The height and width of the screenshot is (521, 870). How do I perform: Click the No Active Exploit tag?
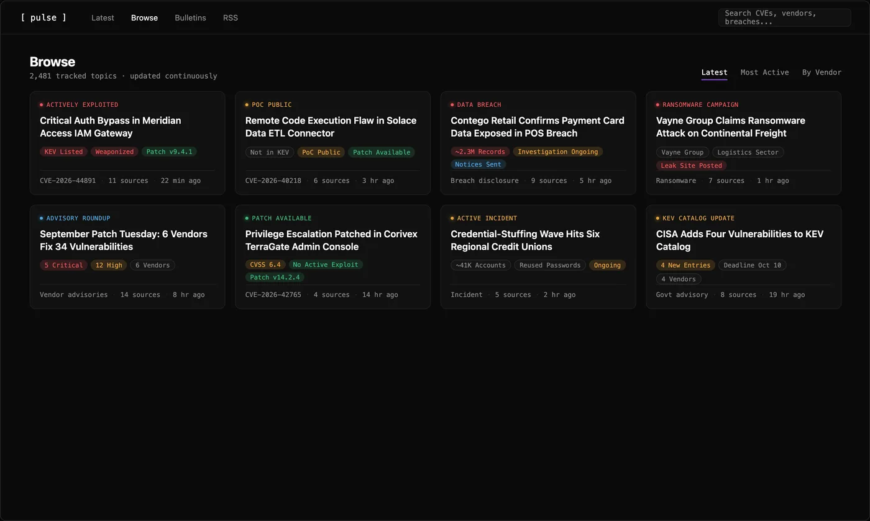pos(326,265)
